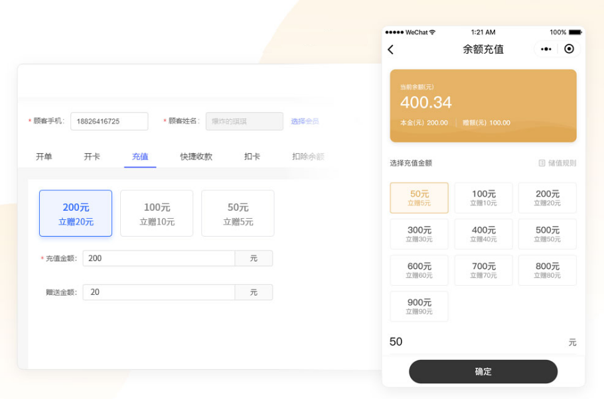The image size is (604, 399).
Task: Select 200元 立赠20元 option in mobile app
Action: 548,198
